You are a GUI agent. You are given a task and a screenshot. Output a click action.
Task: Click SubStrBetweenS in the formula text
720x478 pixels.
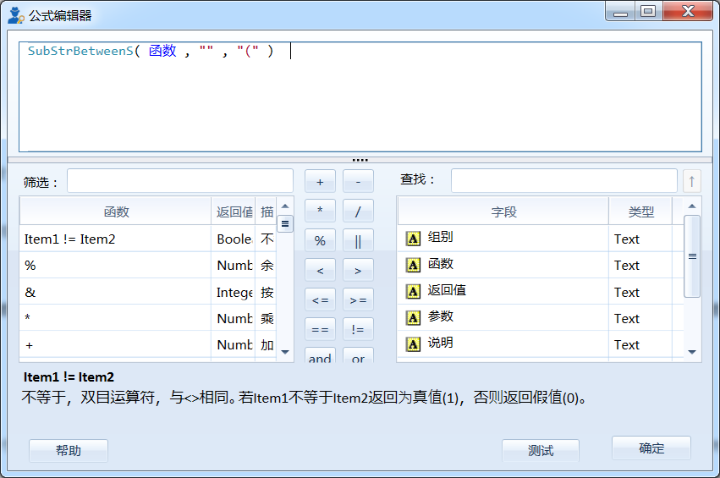tap(80, 51)
